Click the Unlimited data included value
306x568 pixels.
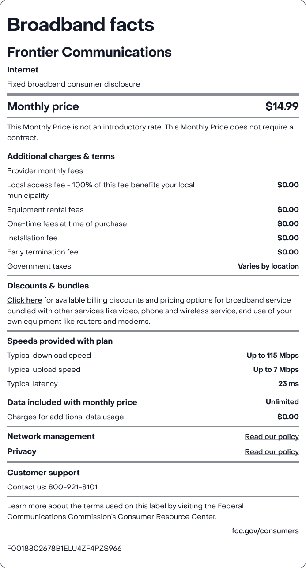click(x=282, y=402)
